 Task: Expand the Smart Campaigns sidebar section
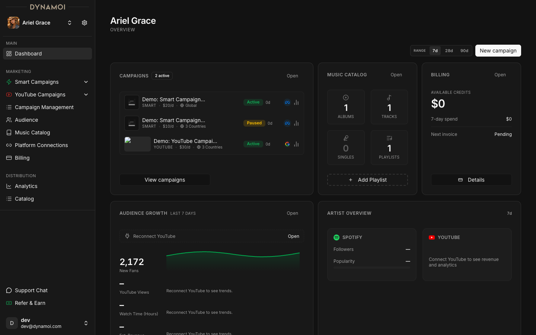tap(86, 82)
